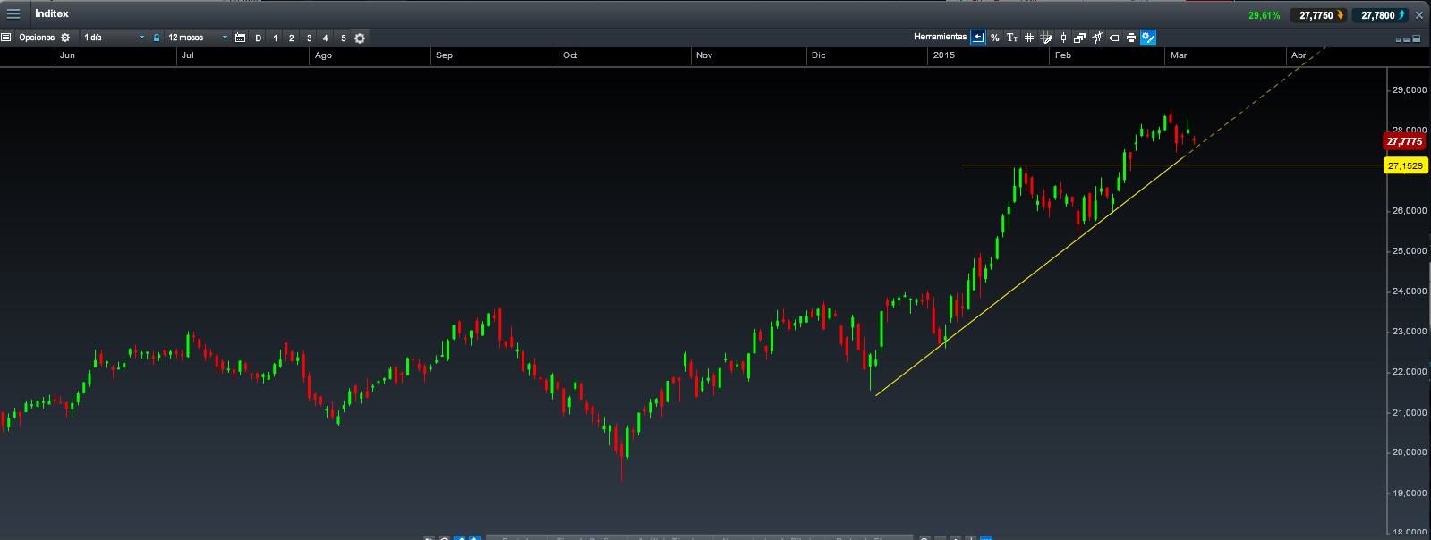Select the smallest panel size icon
Screen dimensions: 1431x540
[x=1399, y=39]
